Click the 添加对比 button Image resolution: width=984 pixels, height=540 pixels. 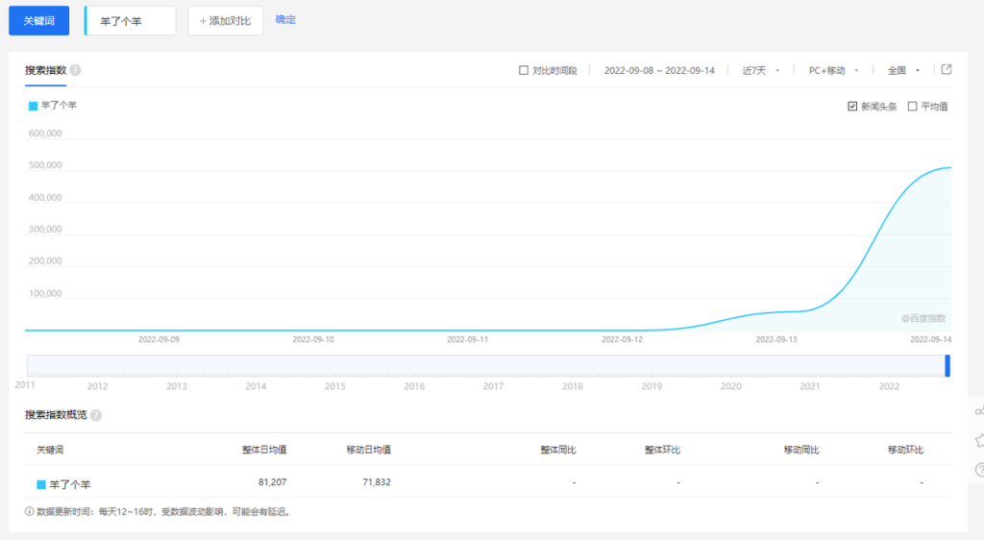pos(225,21)
